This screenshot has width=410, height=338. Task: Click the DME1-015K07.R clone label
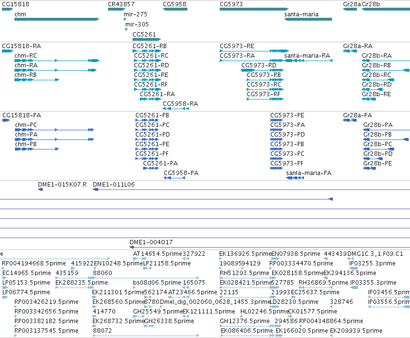click(62, 185)
